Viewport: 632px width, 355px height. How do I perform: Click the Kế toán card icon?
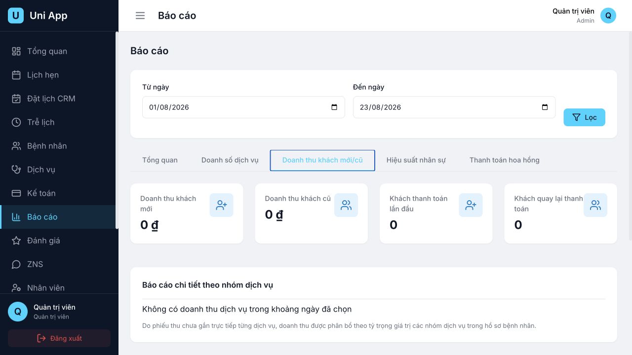16,193
